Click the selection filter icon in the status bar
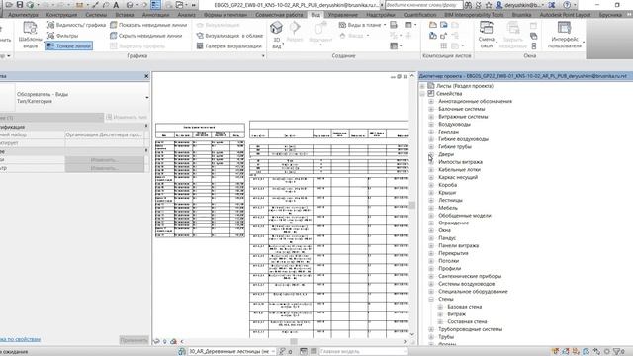The height and width of the screenshot is (356, 633). (618, 352)
